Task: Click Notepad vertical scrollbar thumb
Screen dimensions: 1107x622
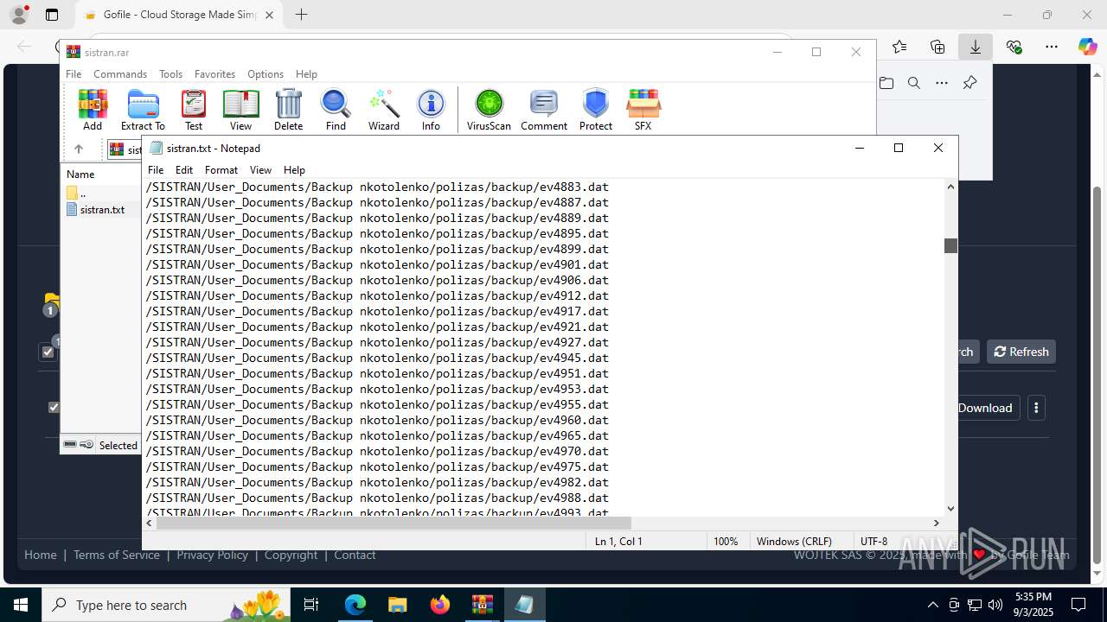Action: pos(950,245)
